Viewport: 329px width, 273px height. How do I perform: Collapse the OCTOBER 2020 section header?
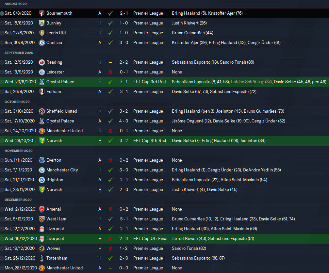(x=17, y=102)
